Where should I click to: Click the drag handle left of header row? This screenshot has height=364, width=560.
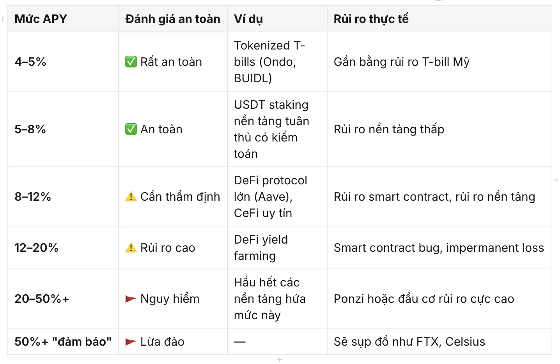[3, 19]
